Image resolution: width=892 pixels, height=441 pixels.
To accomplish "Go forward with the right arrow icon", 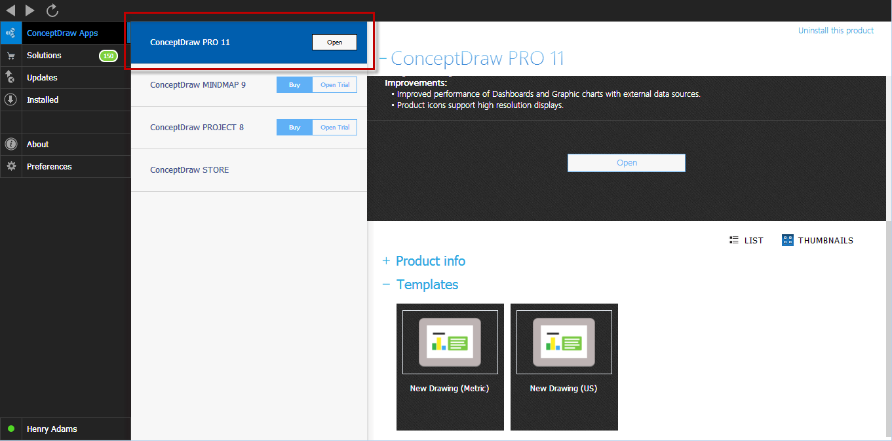I will (x=30, y=10).
